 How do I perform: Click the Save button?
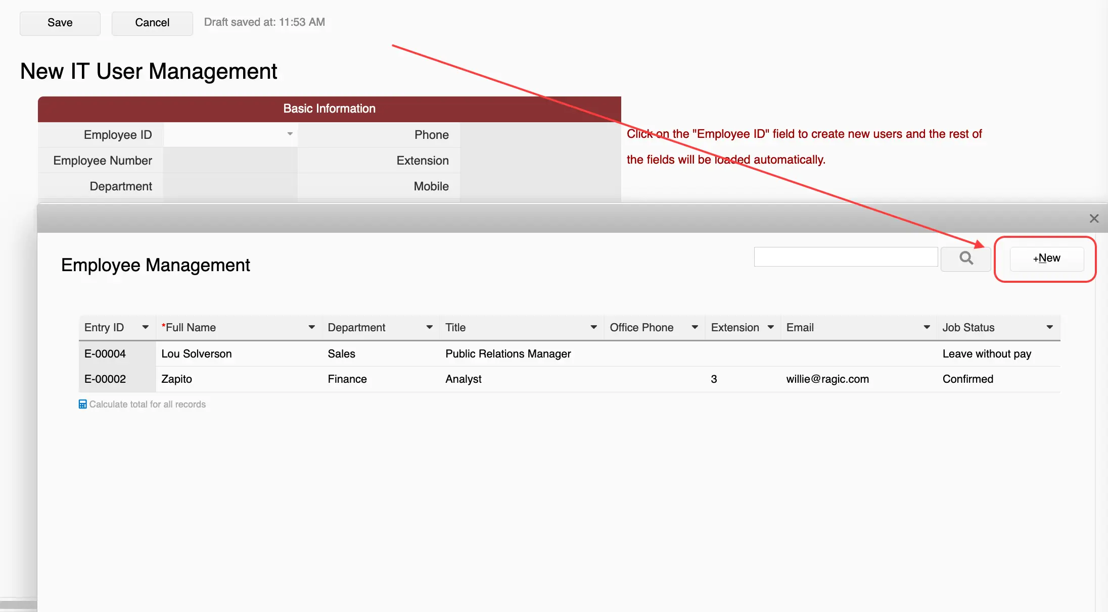(60, 23)
